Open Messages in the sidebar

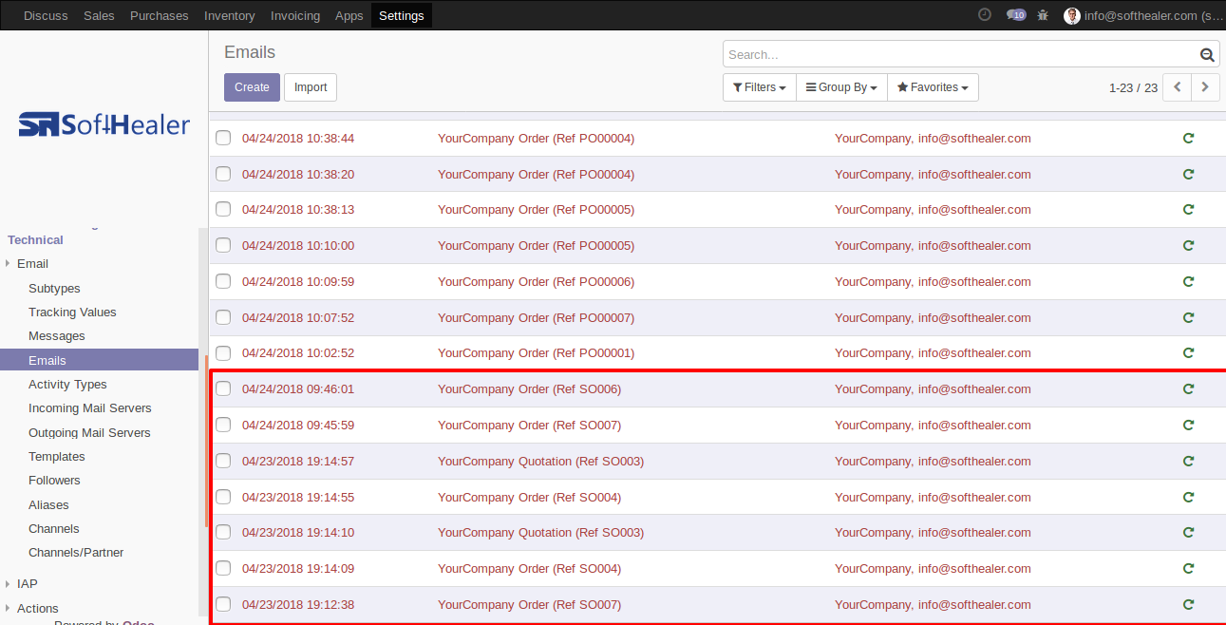(x=57, y=336)
